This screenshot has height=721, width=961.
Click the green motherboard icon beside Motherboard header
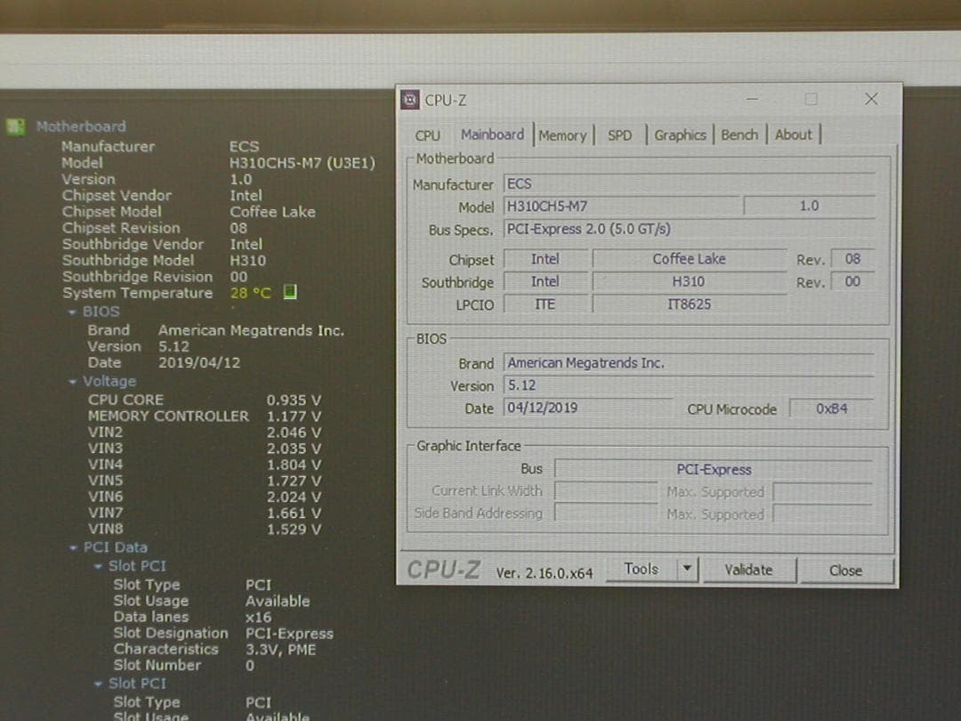[x=16, y=126]
